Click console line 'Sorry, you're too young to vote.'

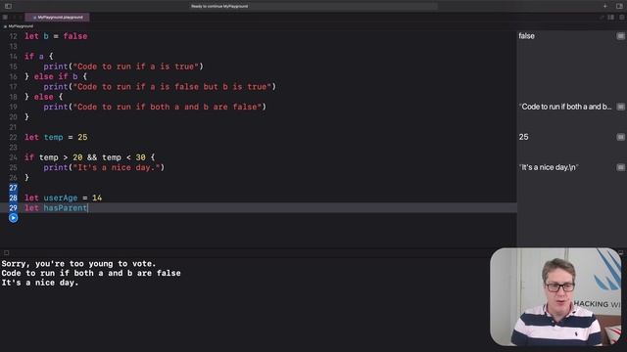tap(78, 264)
